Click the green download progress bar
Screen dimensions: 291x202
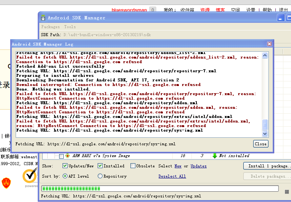click(160, 189)
